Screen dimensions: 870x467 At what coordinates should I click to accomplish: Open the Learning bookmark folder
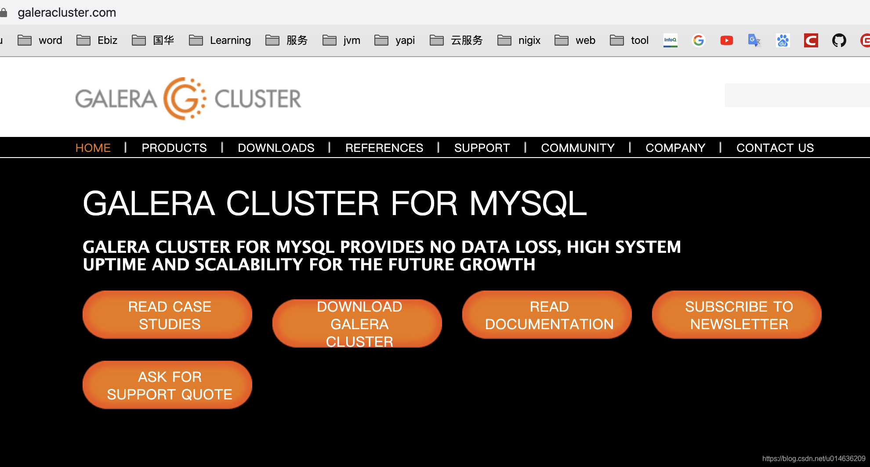(x=220, y=40)
